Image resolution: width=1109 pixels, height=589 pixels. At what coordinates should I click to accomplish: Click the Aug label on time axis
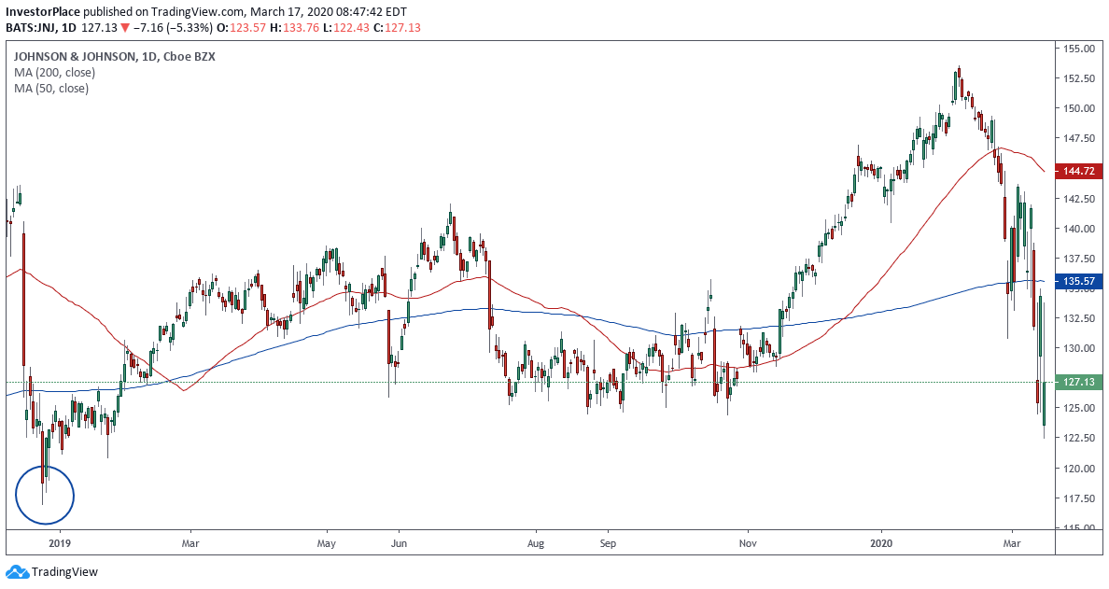pyautogui.click(x=536, y=544)
